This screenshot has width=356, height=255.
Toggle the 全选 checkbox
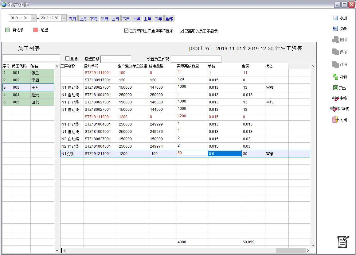coord(68,59)
